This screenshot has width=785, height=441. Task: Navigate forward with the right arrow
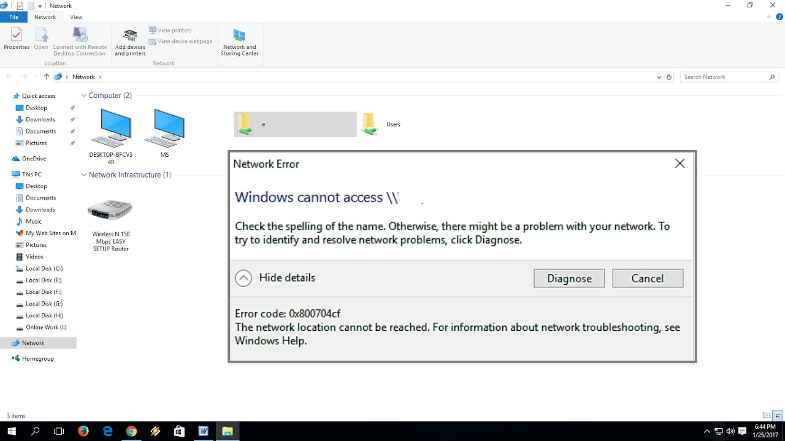pos(23,77)
